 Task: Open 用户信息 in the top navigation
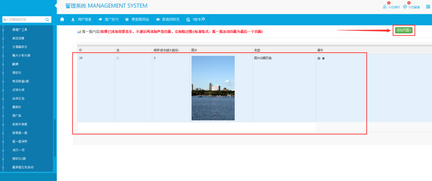click(81, 19)
